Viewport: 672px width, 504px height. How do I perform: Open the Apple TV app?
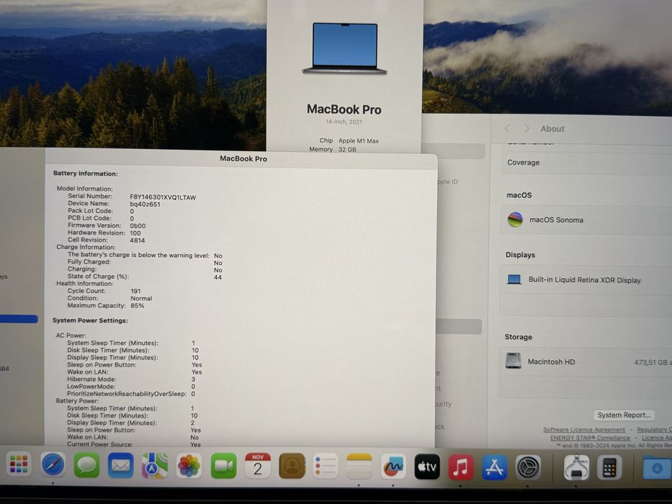pyautogui.click(x=427, y=467)
